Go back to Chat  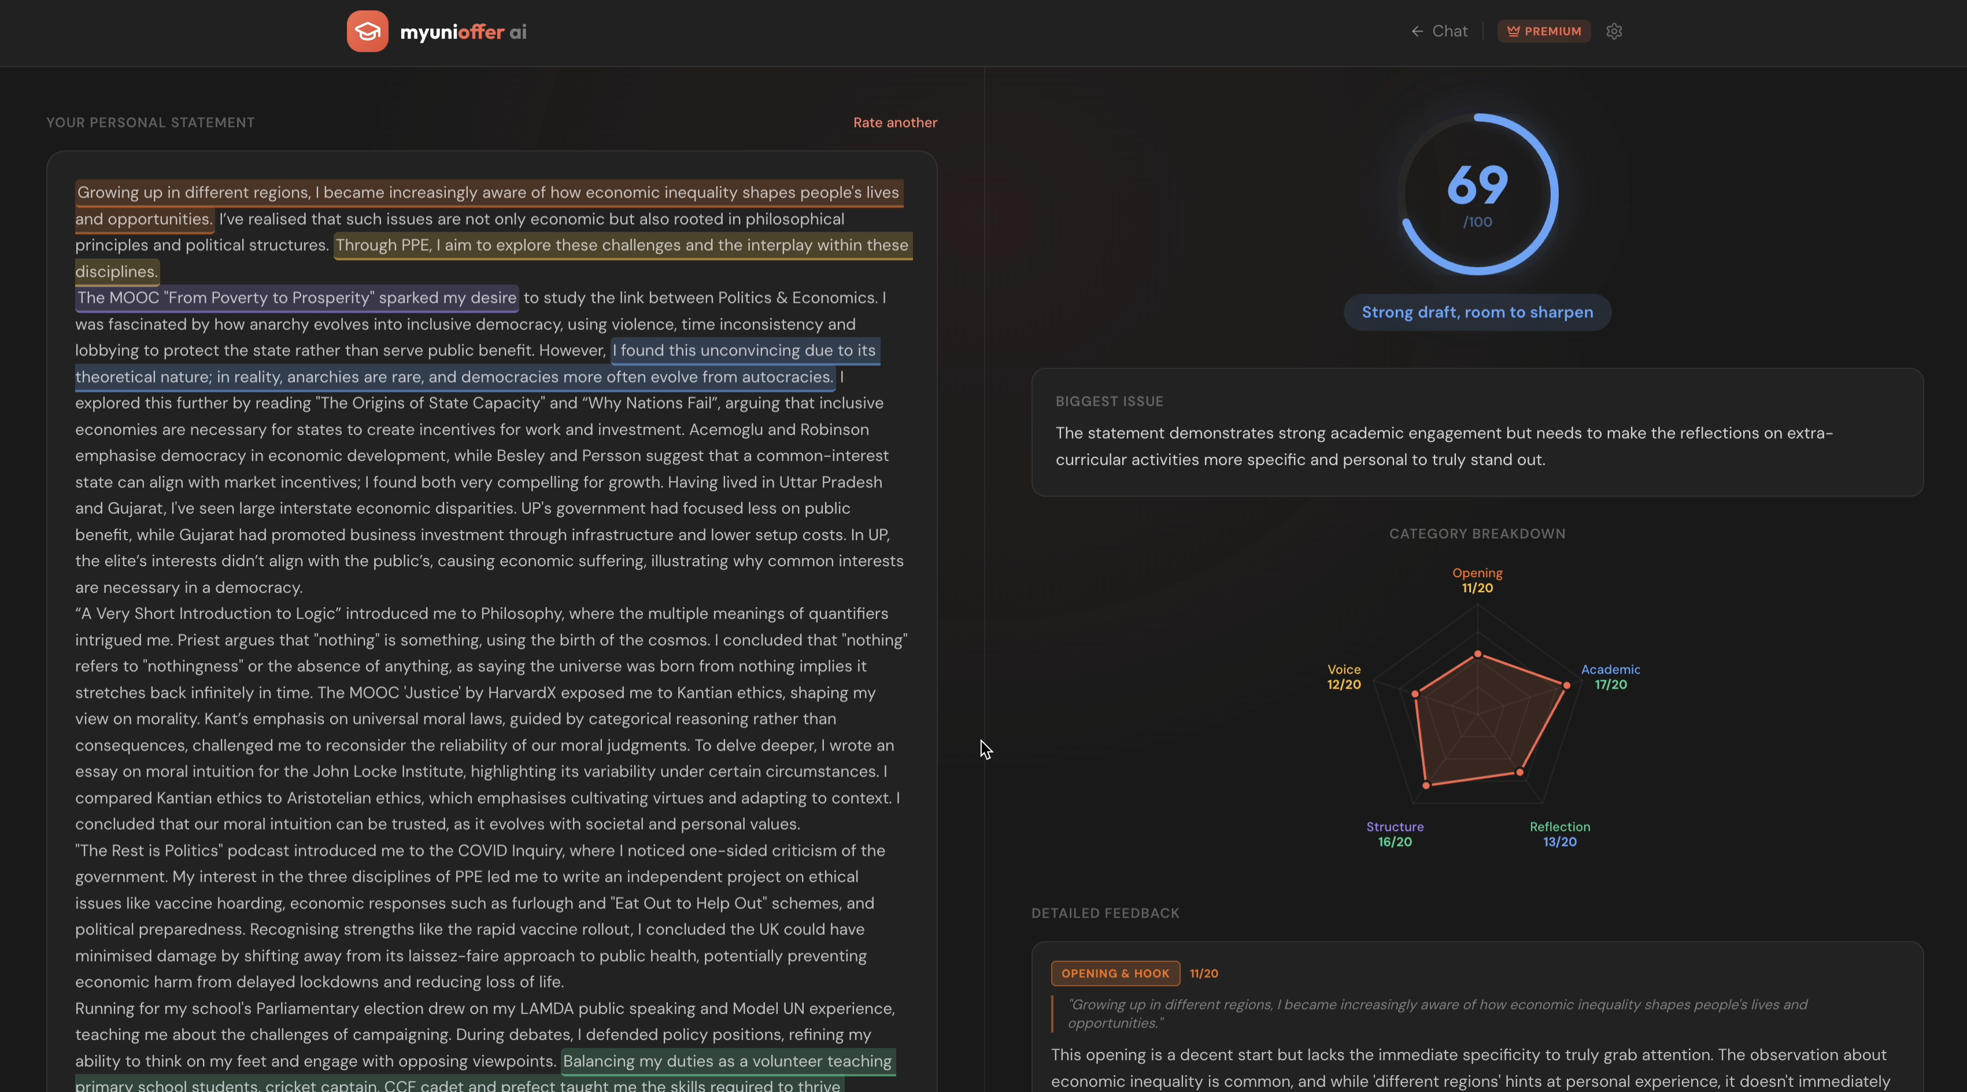point(1439,31)
